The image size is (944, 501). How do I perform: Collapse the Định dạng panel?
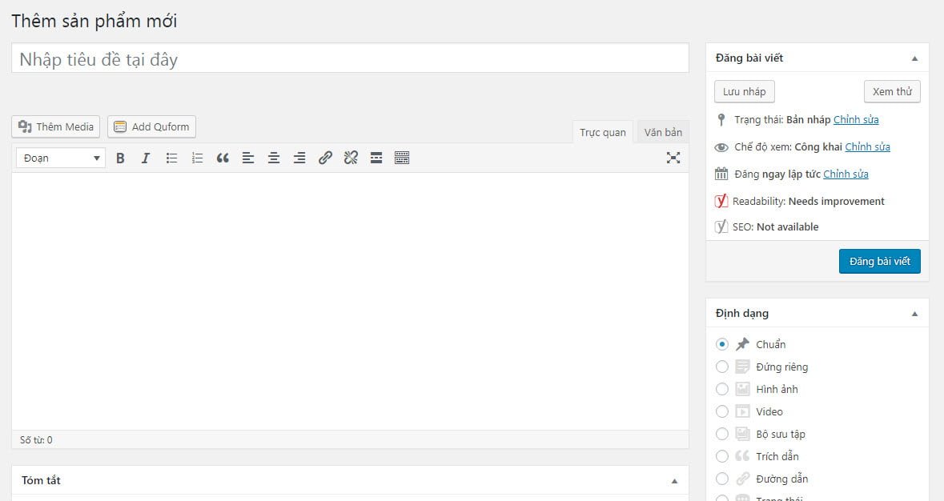tap(914, 314)
